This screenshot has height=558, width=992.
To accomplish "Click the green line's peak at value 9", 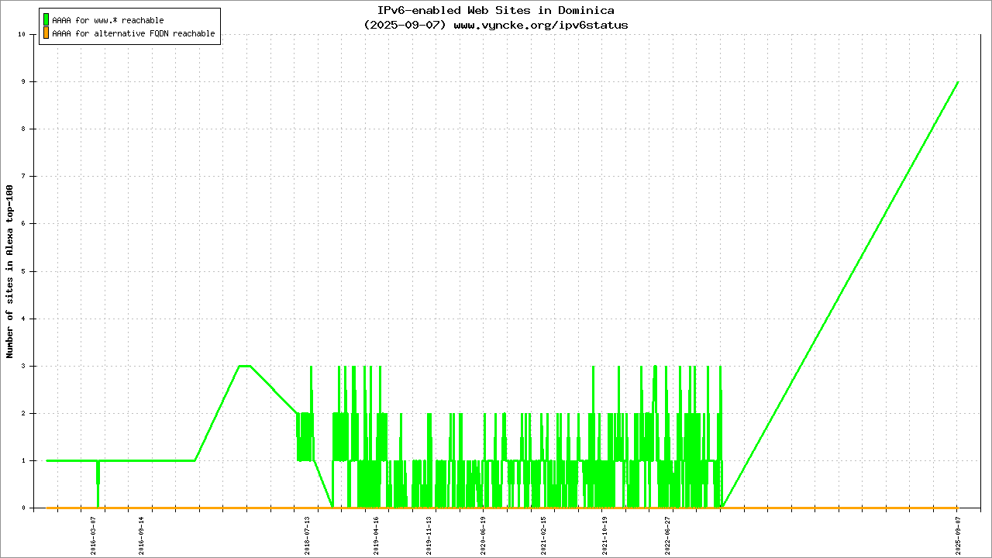I will click(x=958, y=81).
